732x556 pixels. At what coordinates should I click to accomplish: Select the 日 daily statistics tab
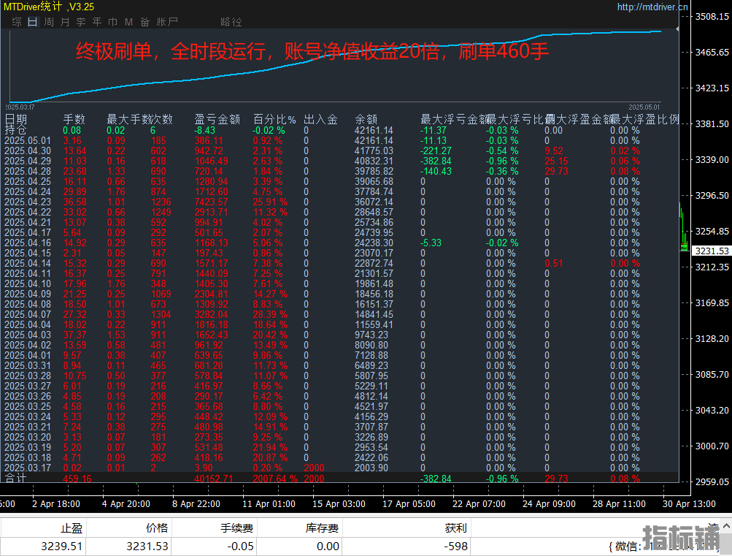[x=33, y=22]
